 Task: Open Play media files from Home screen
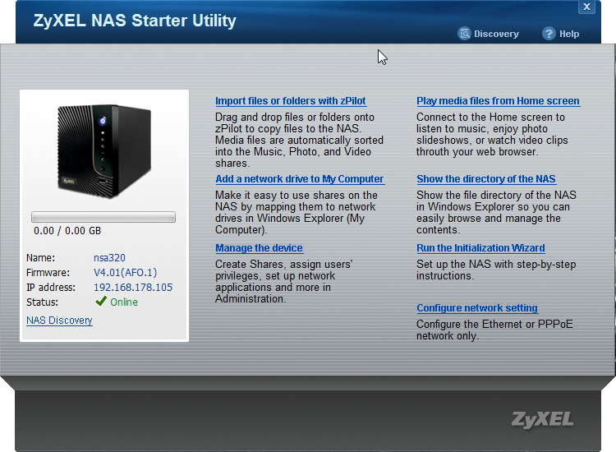499,101
